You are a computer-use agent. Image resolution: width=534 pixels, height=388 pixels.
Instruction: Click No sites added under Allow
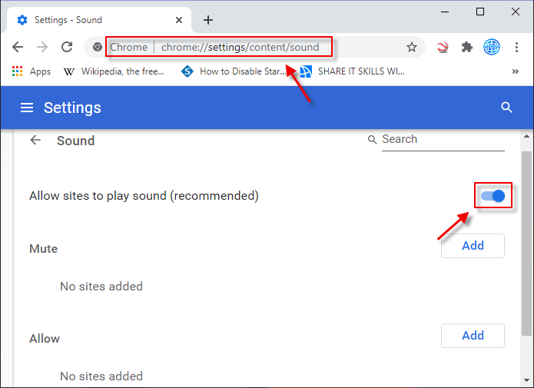101,376
